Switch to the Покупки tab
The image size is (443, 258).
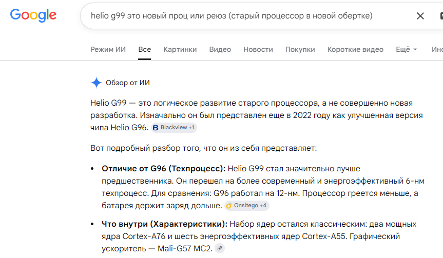pos(300,49)
